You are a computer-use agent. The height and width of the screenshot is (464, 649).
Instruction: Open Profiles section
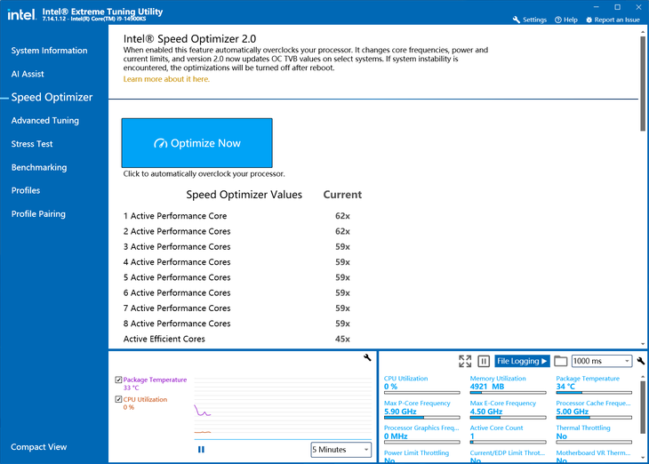(26, 190)
